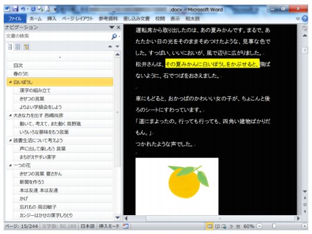Open the undo history dropdown arrow
312x234 pixels.
27,9
